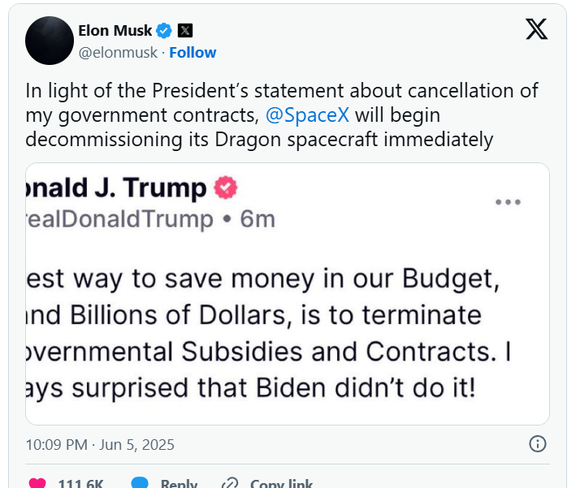Open the Elon Musk display name link
Viewport: 580px width, 488px height.
pyautogui.click(x=115, y=31)
